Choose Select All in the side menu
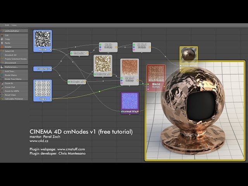The width and height of the screenshot is (248, 186). [x=14, y=51]
